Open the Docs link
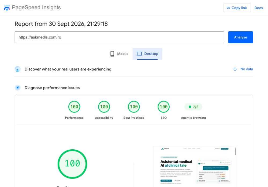The image size is (268, 187). [x=259, y=8]
